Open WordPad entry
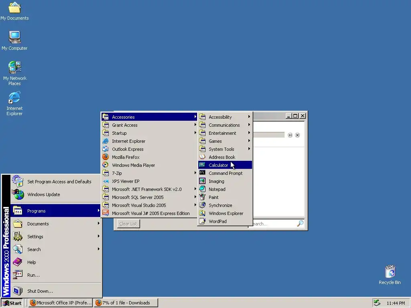411x308 pixels. pyautogui.click(x=225, y=221)
